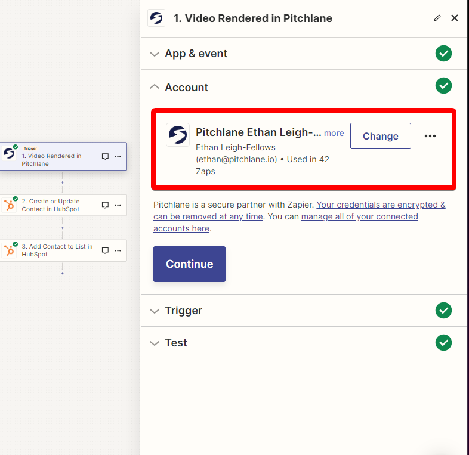Viewport: 469px width, 455px height.
Task: Add a step after the trigger step
Action: [x=62, y=182]
